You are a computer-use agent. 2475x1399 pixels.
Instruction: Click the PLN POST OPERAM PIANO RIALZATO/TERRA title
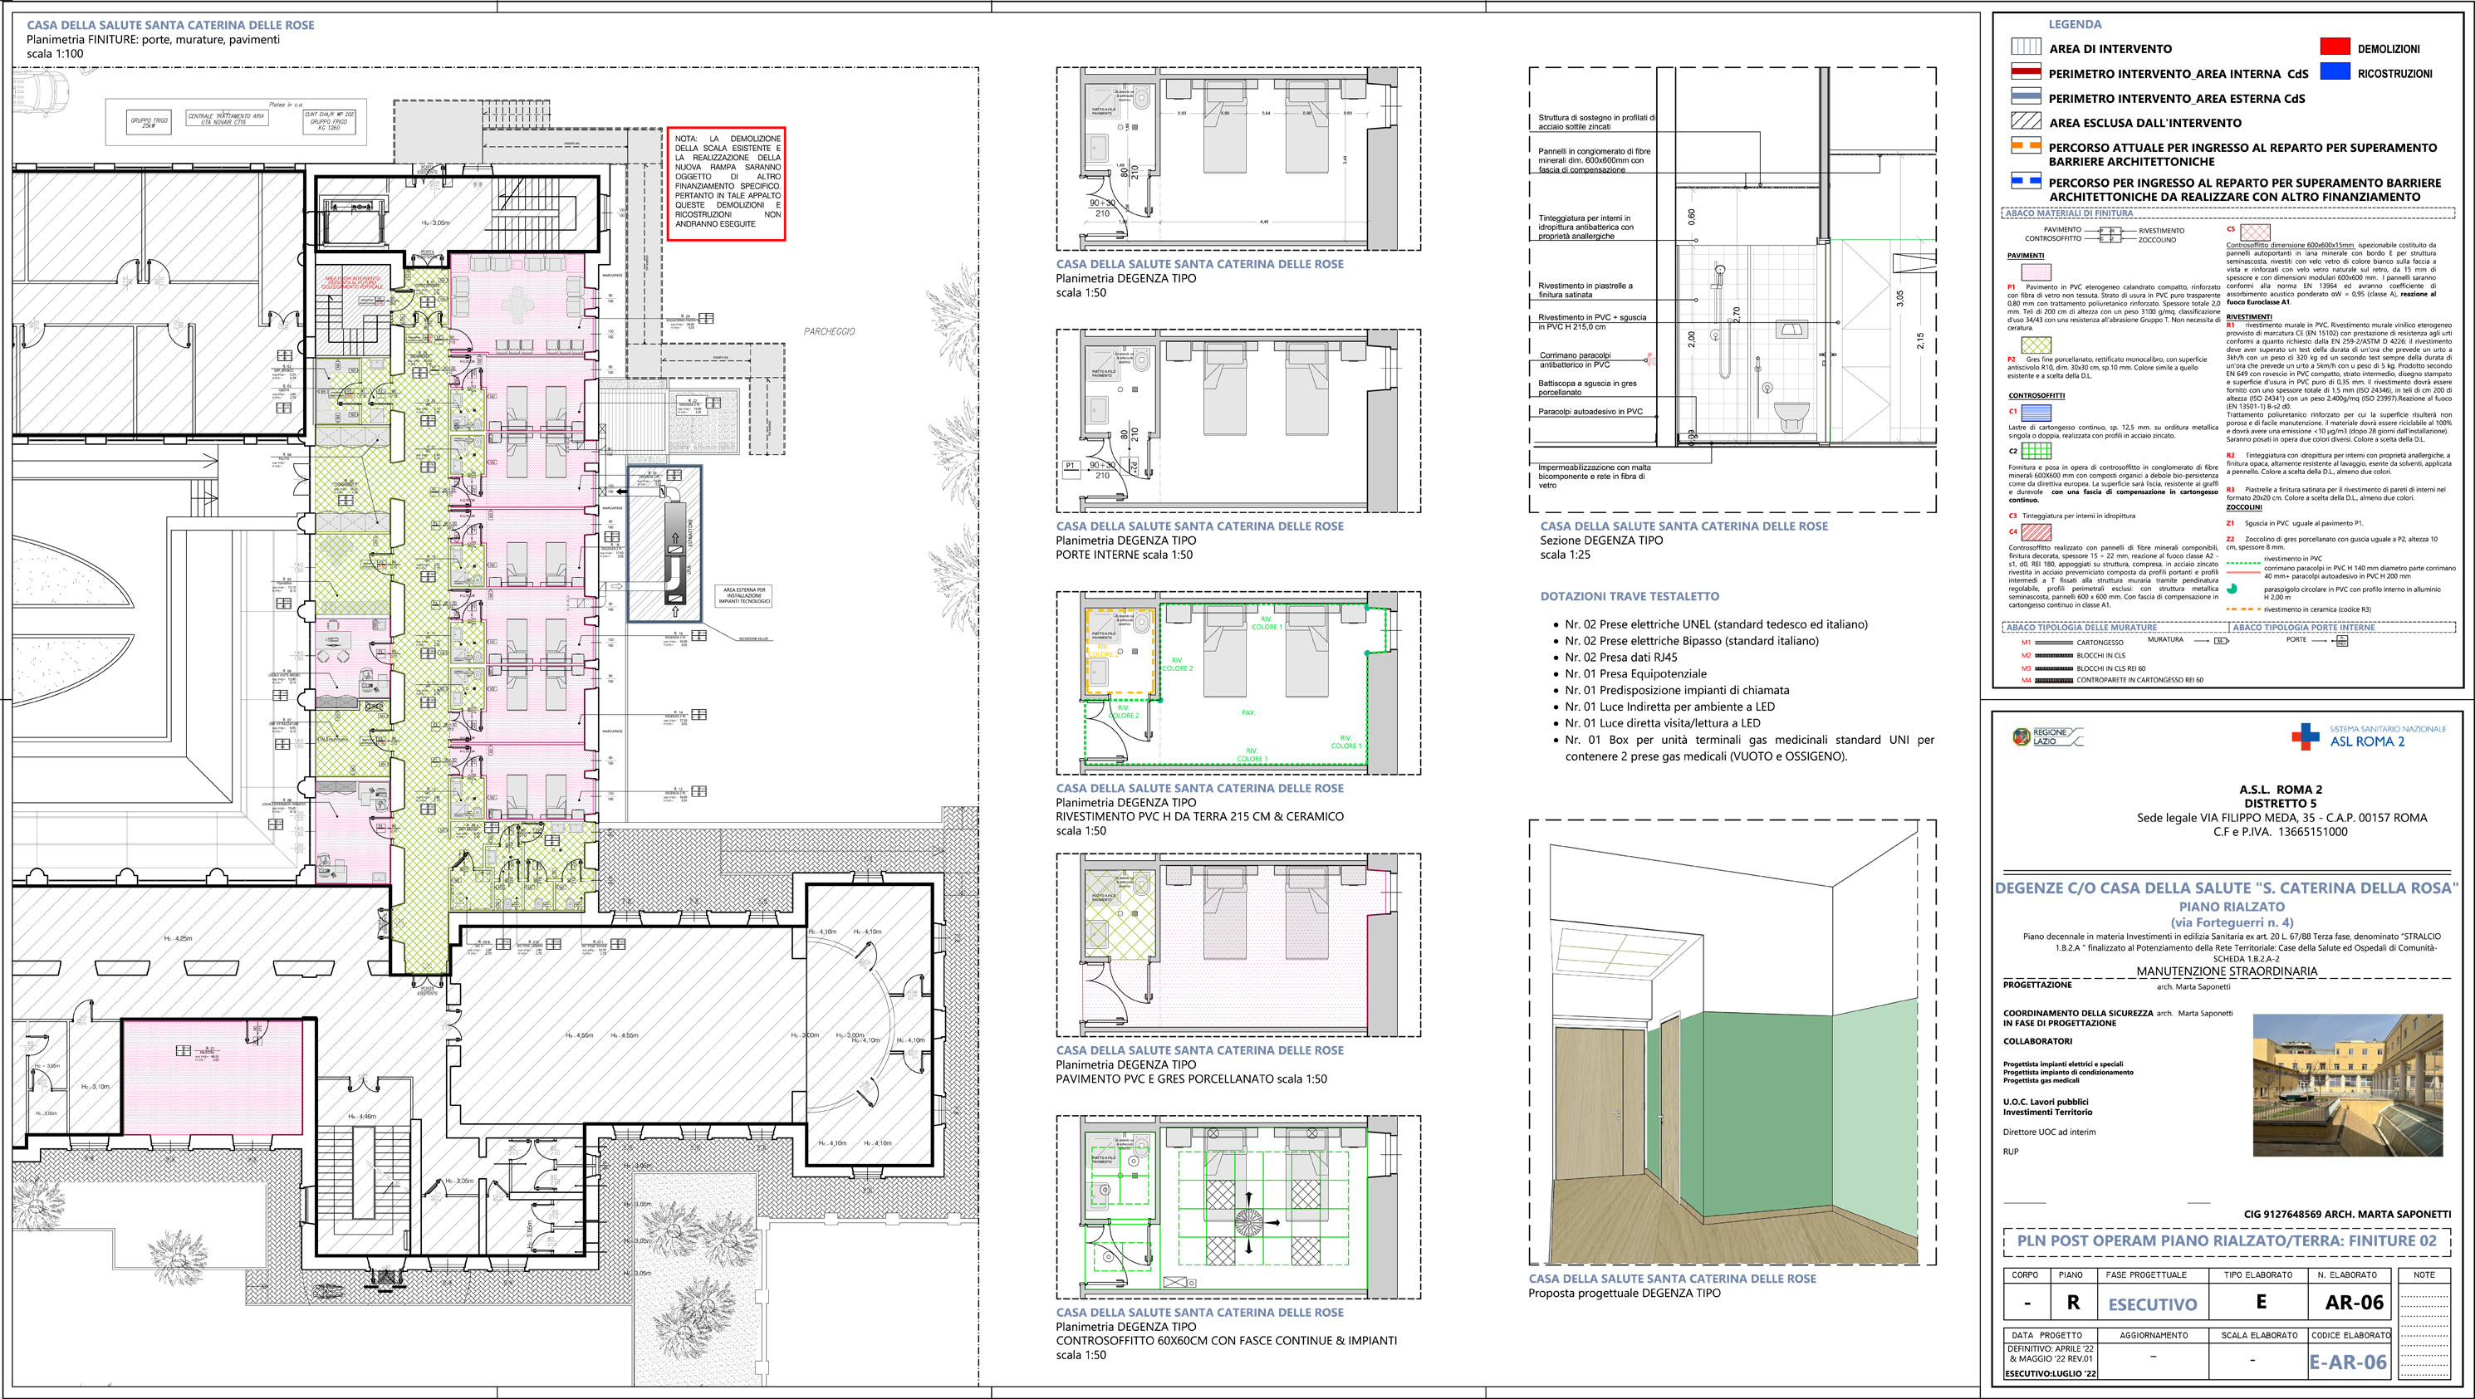[2226, 1240]
